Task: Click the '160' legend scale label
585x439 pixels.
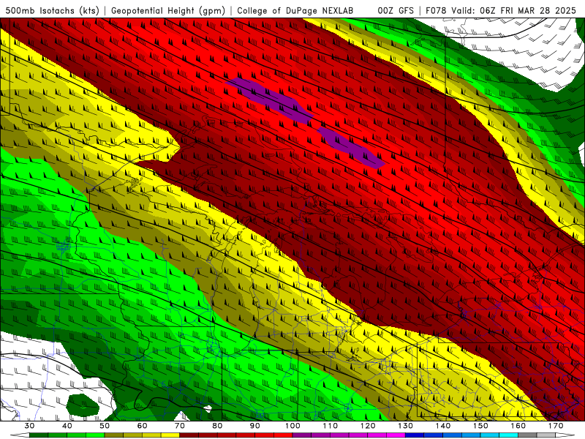Action: coord(518,426)
